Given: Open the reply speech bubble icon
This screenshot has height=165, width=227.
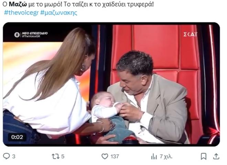Looking at the screenshot, I should pos(7,156).
